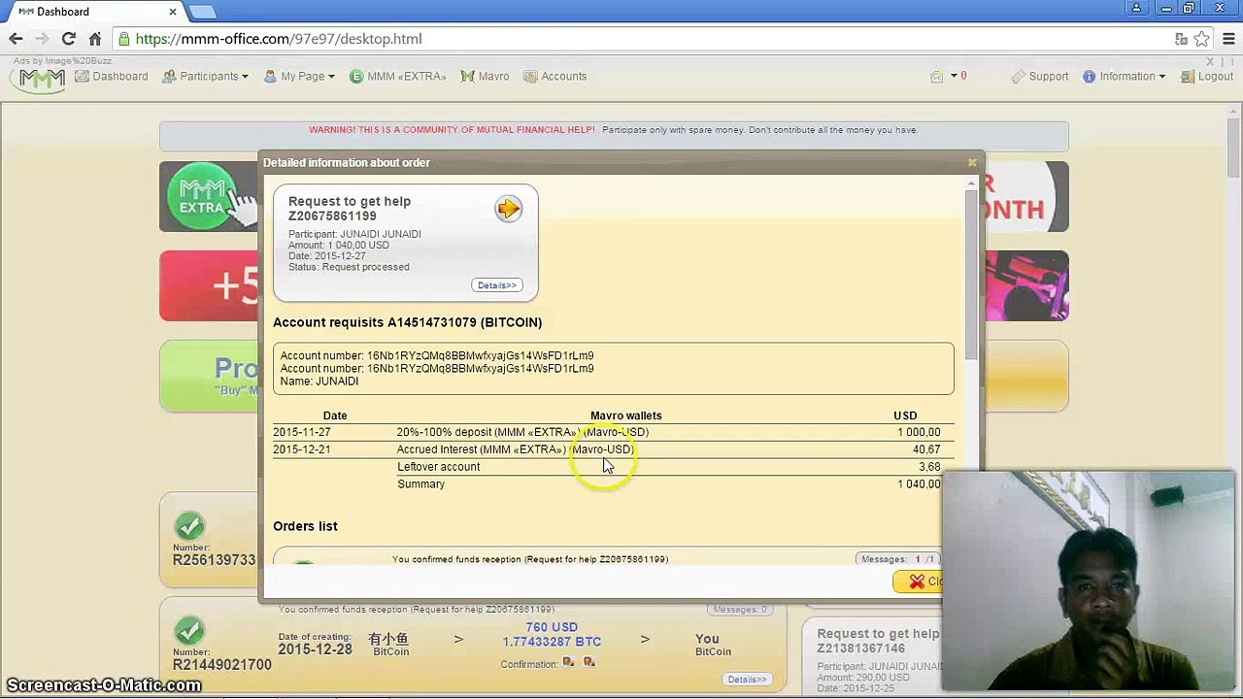The height and width of the screenshot is (699, 1243).
Task: Open a new browser tab
Action: click(x=202, y=12)
